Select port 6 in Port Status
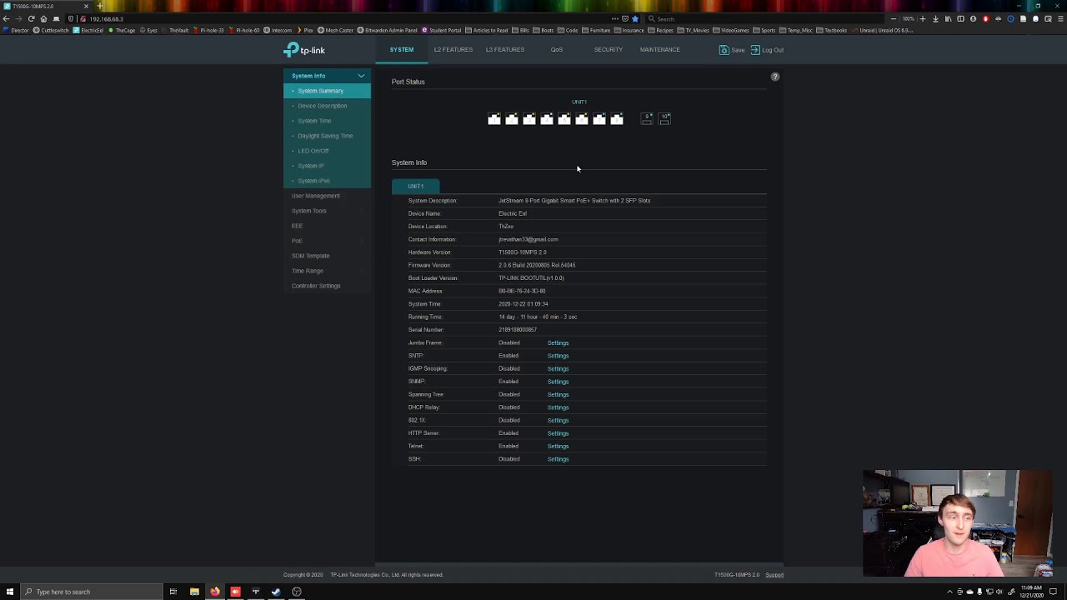Viewport: 1067px width, 600px height. tap(582, 120)
